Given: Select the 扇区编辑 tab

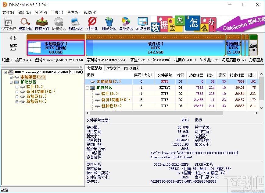Looking at the screenshot, I should pos(131,68).
